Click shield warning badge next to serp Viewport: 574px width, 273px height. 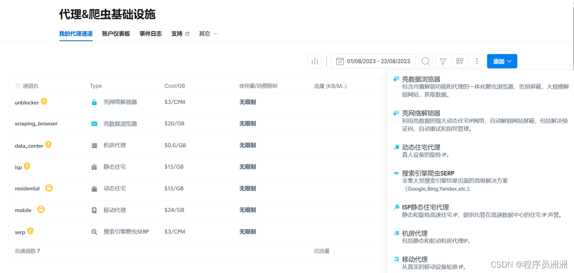(x=30, y=231)
